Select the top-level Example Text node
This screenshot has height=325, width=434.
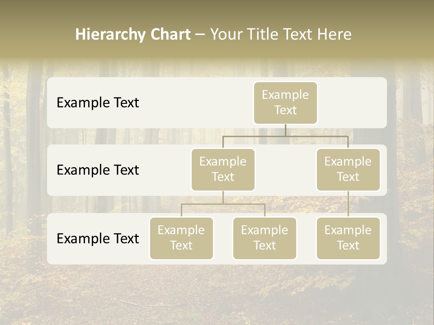[x=285, y=103]
